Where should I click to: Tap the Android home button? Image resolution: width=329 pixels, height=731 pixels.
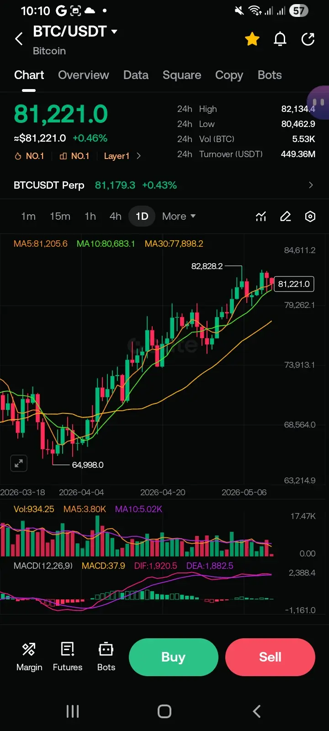164,711
